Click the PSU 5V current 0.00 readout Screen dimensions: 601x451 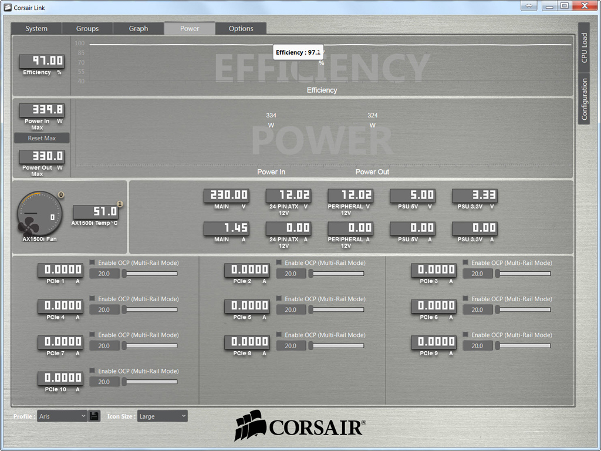pos(413,228)
